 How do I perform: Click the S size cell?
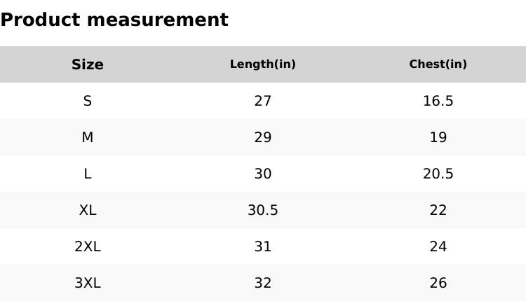(x=88, y=101)
